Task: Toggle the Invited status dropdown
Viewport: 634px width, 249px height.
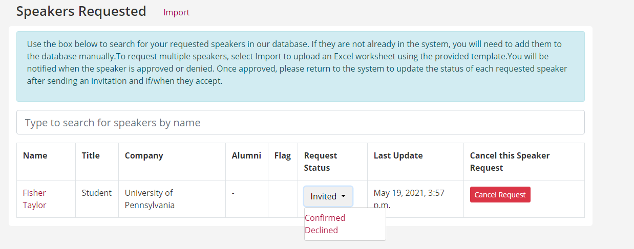Action: [x=328, y=196]
